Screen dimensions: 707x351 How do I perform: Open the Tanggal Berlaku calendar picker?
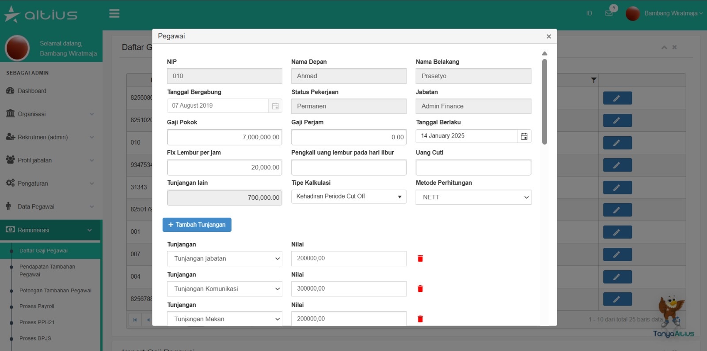[x=524, y=136]
